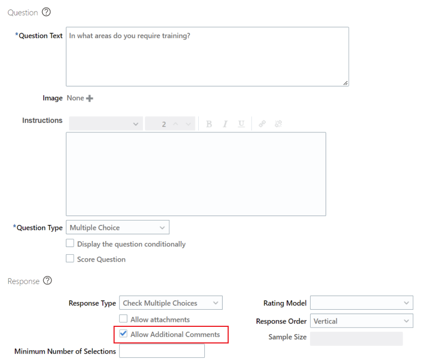Open the Response section help icon
The width and height of the screenshot is (443, 359).
click(x=48, y=280)
